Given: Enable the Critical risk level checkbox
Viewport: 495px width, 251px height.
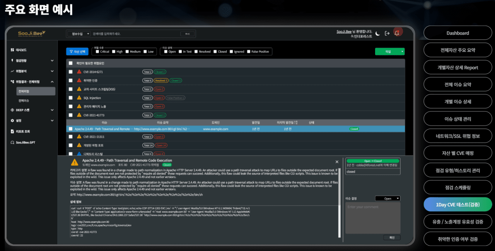Looking at the screenshot, I should (x=97, y=52).
